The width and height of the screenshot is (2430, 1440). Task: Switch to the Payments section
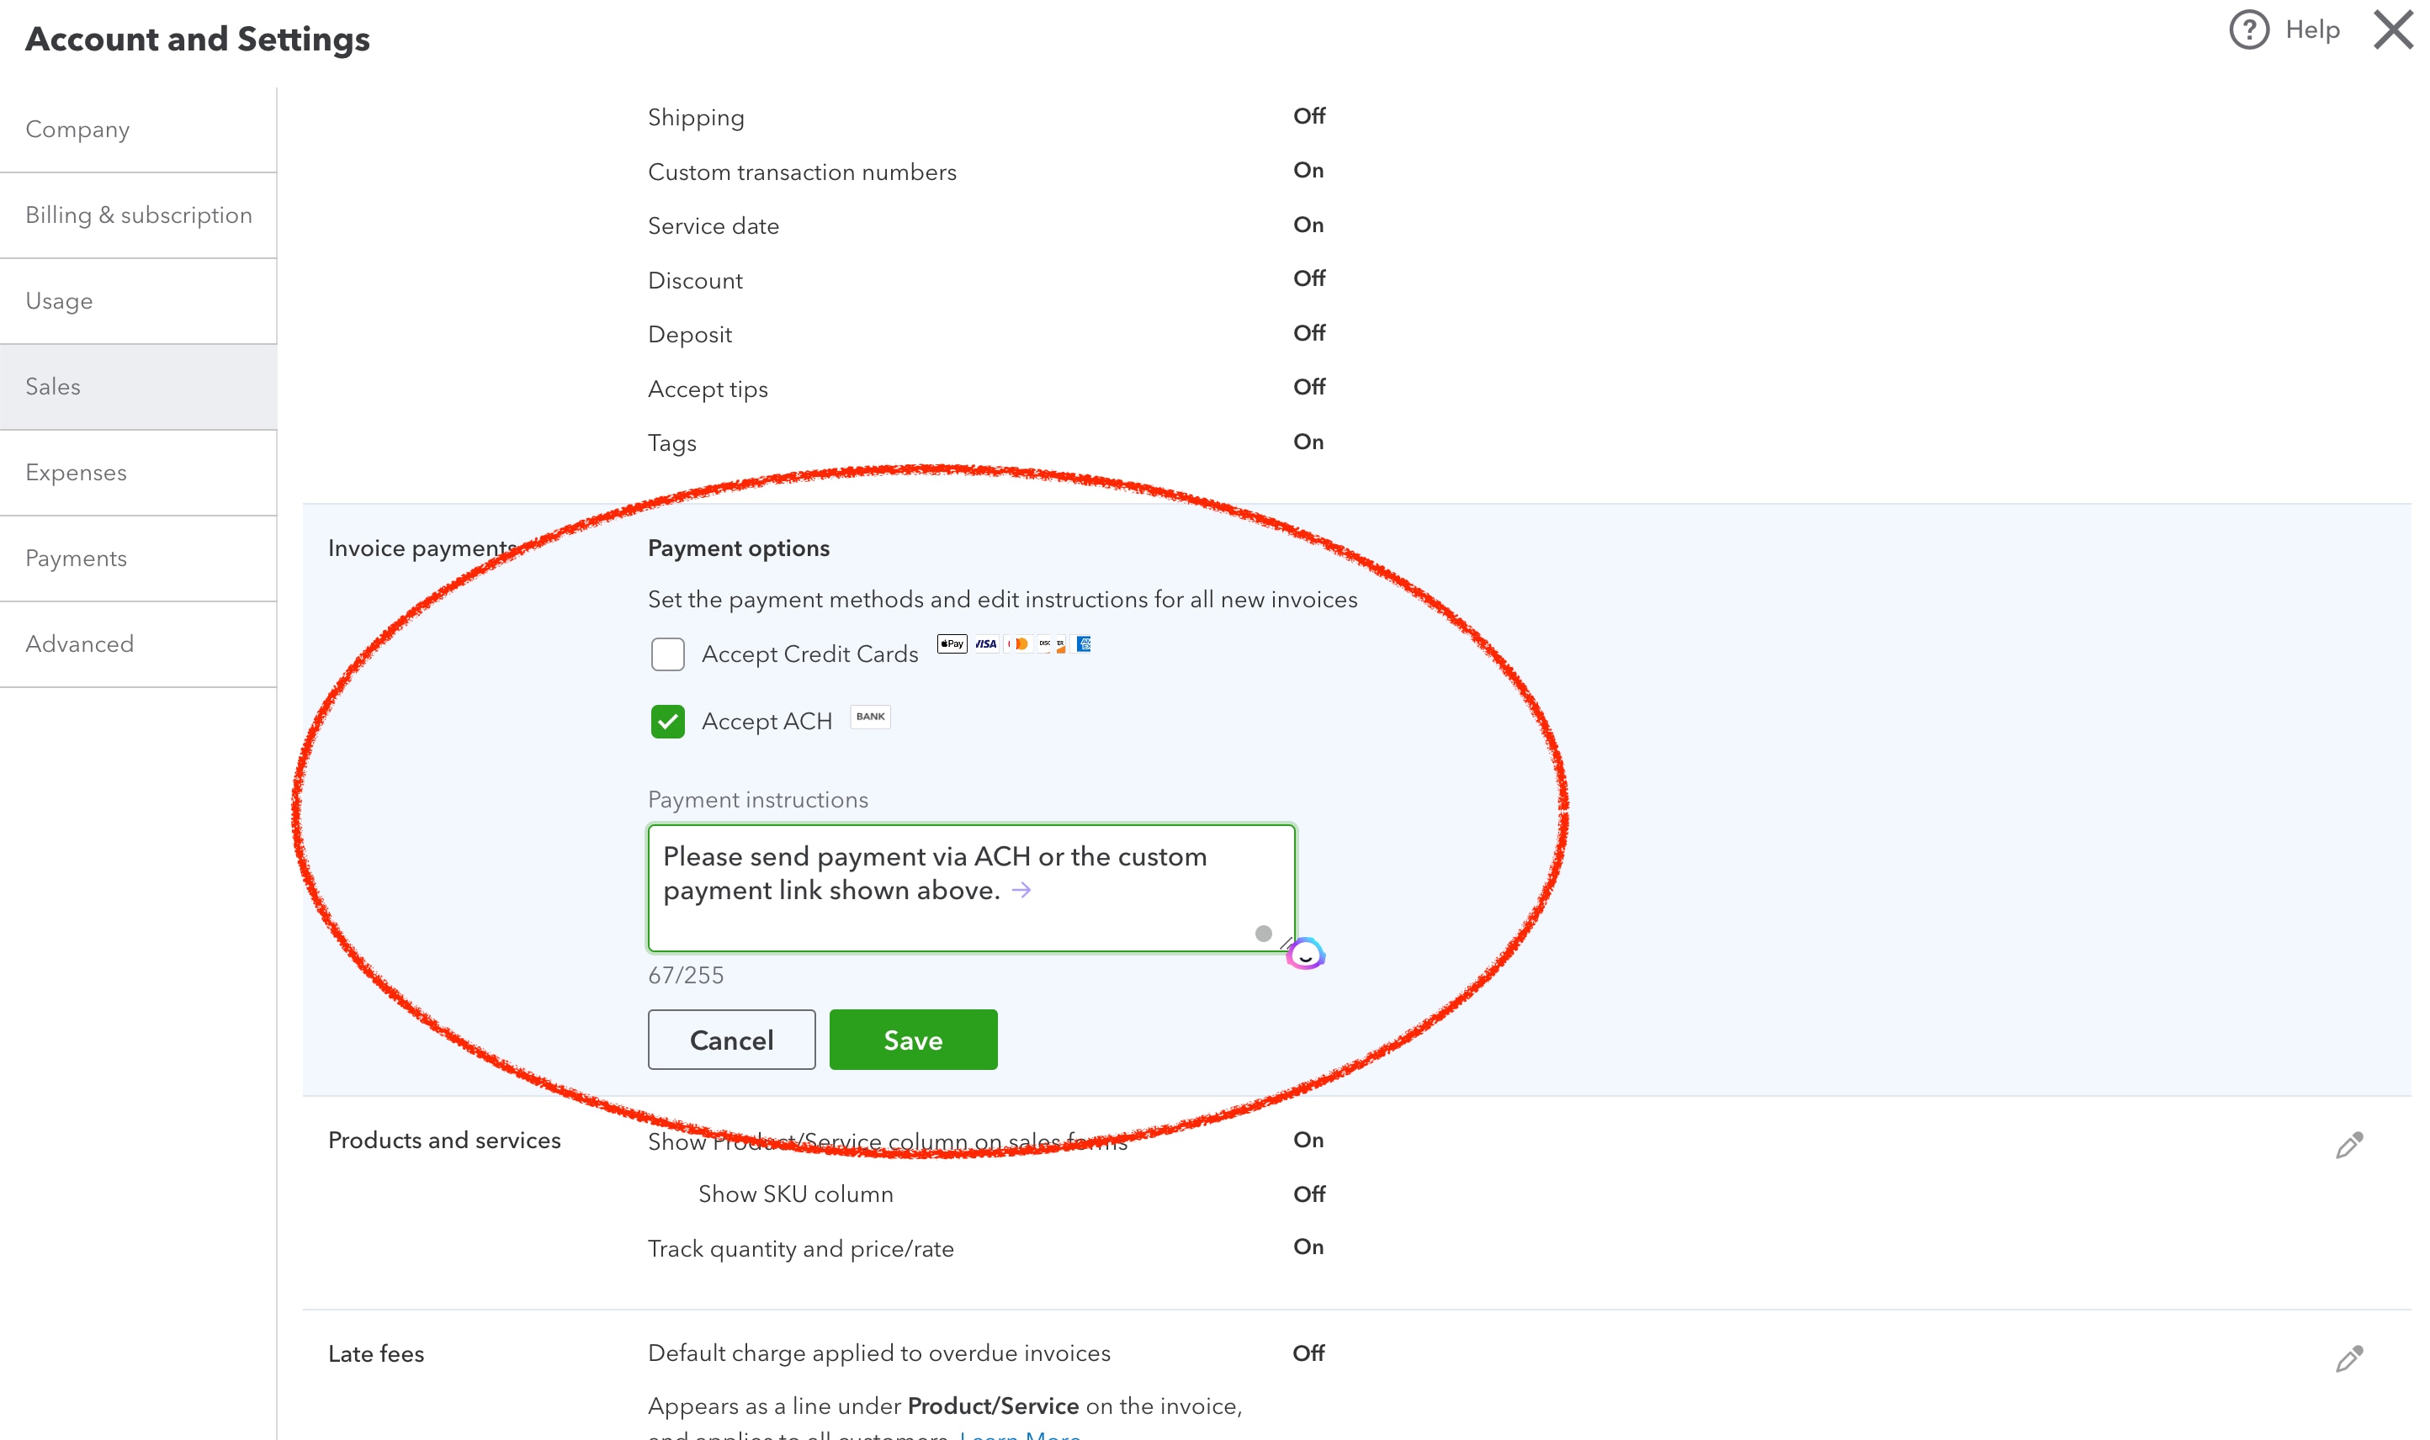coord(76,558)
